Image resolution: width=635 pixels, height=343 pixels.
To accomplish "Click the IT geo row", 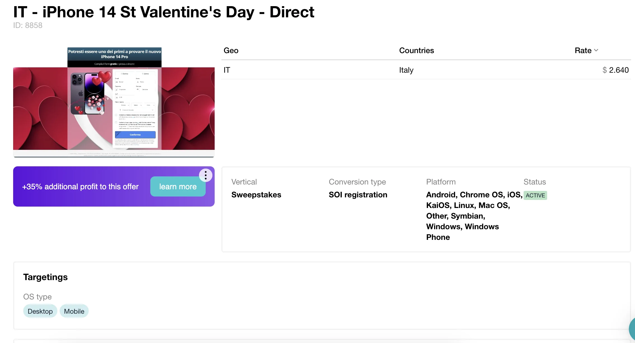I will point(227,70).
